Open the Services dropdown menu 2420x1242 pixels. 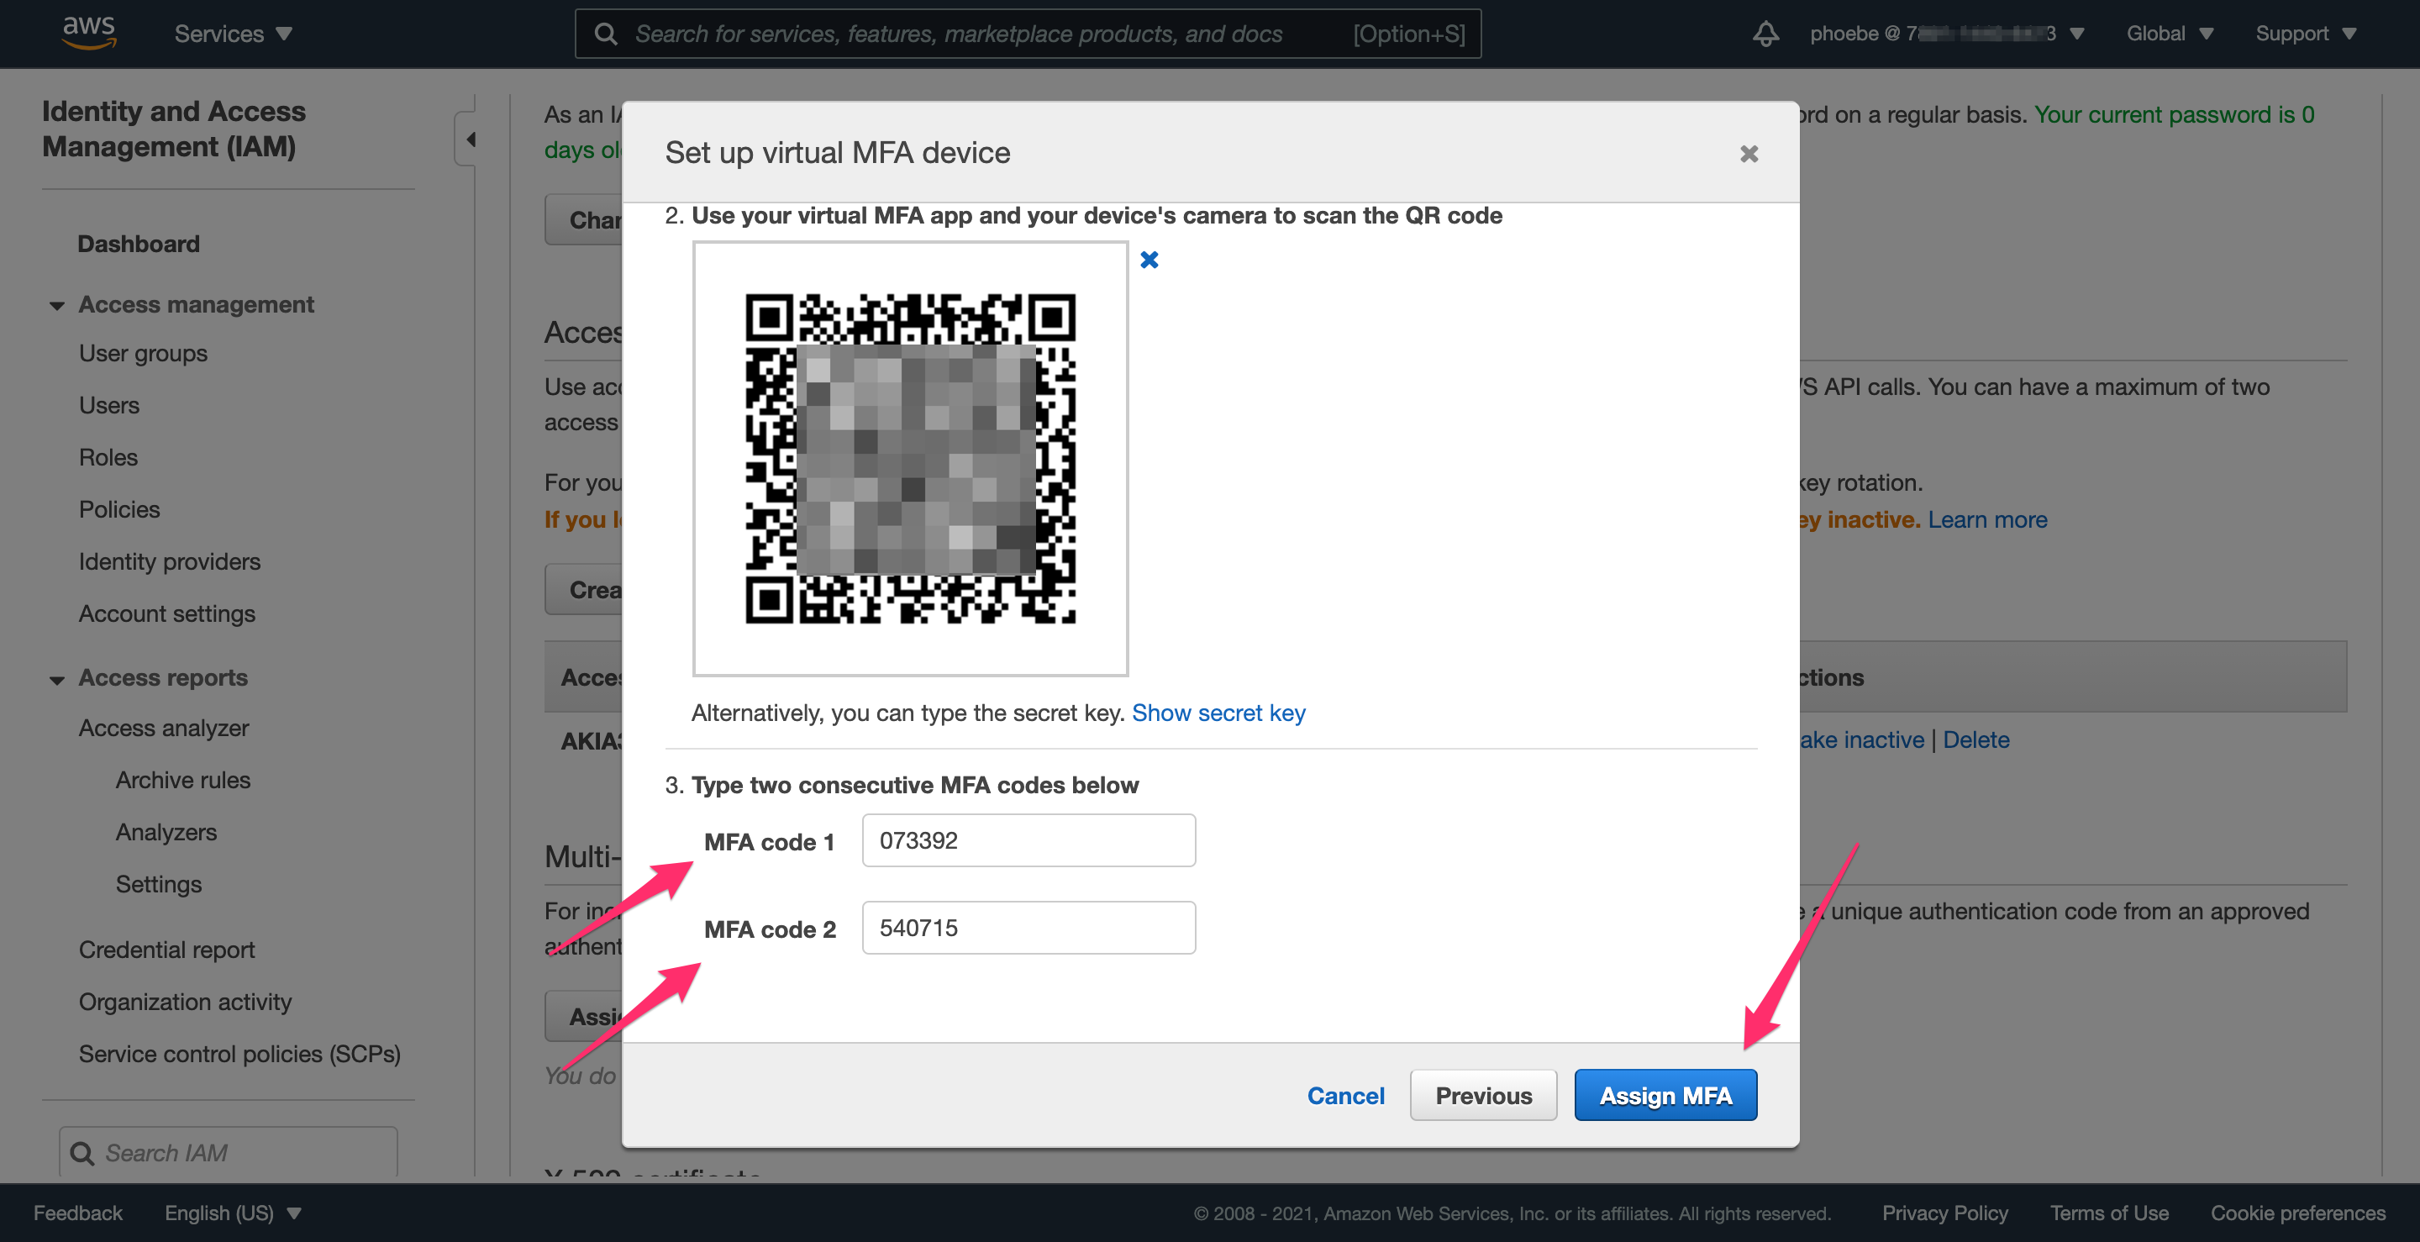233,34
